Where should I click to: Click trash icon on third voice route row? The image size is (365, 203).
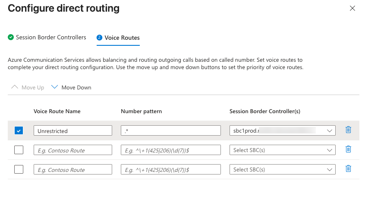click(349, 169)
